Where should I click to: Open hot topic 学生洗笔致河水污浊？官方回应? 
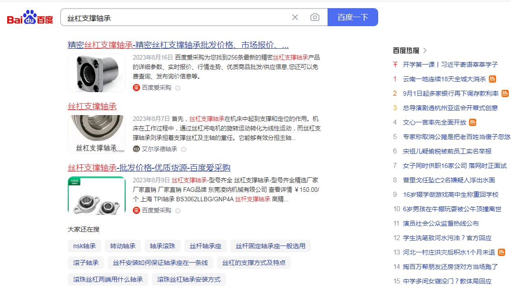447,238
